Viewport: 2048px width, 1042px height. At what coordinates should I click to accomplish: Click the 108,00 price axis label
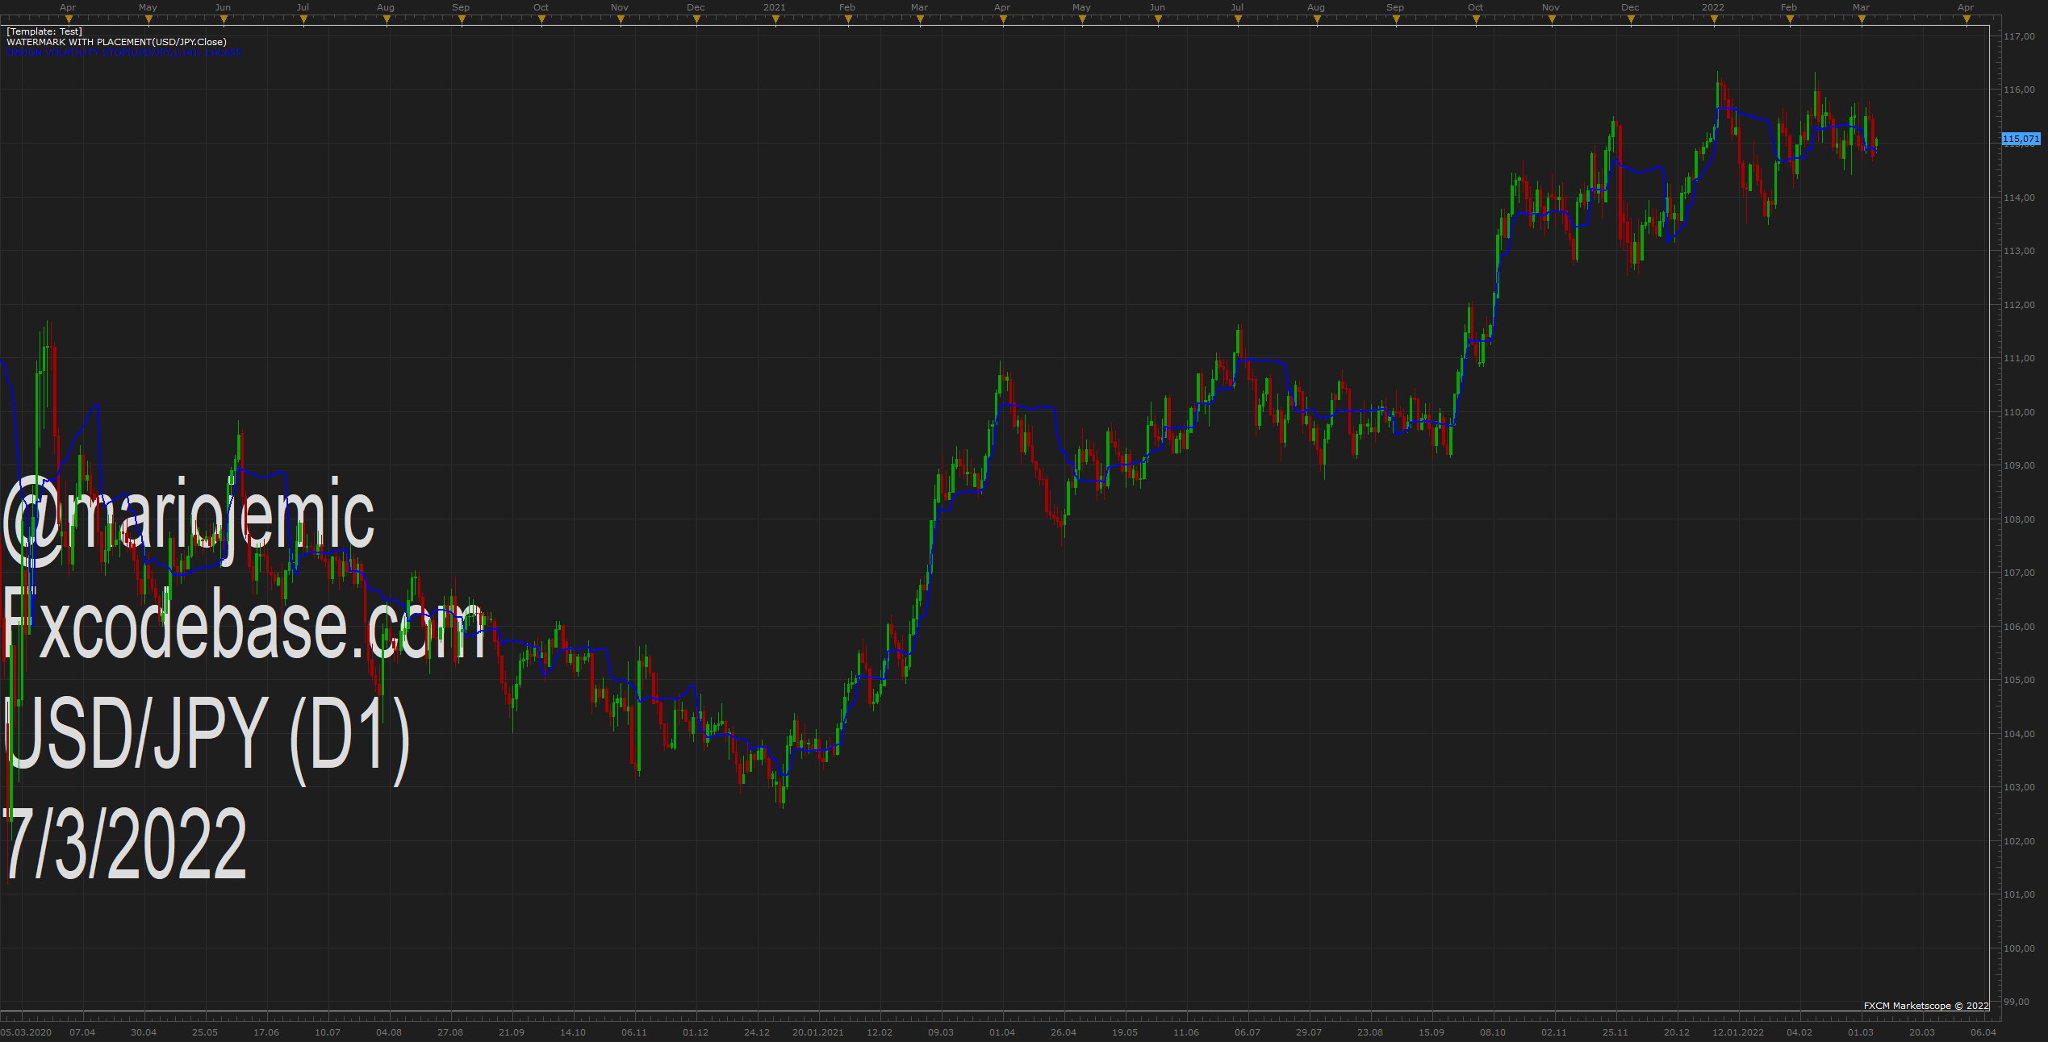(x=2019, y=519)
